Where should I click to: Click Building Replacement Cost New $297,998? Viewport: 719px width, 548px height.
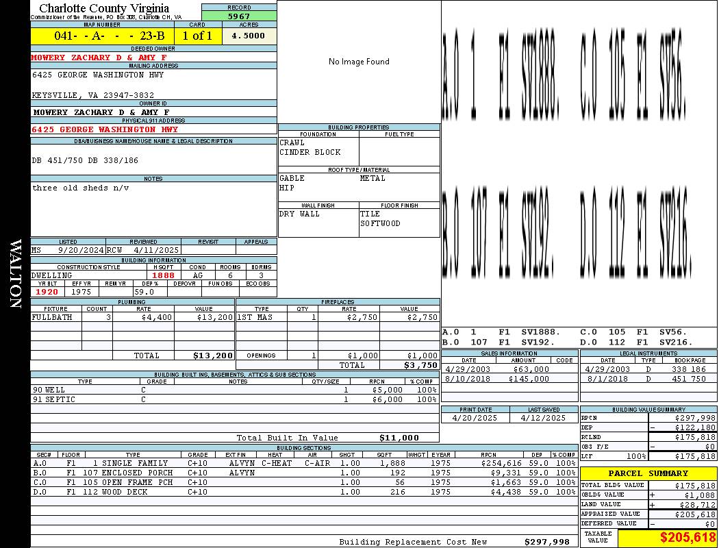[x=547, y=542]
